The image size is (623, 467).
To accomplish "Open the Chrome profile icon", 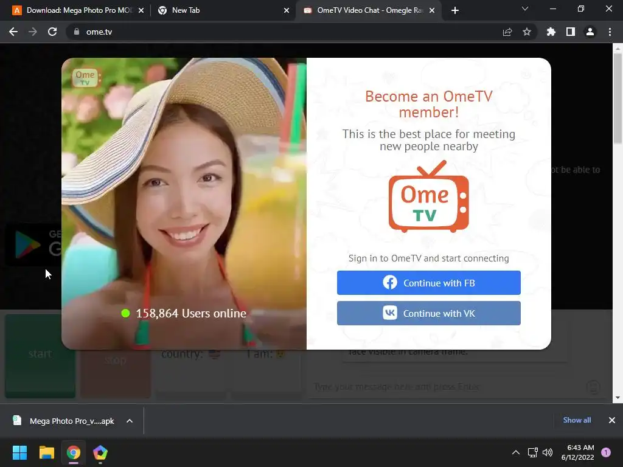I will 590,32.
